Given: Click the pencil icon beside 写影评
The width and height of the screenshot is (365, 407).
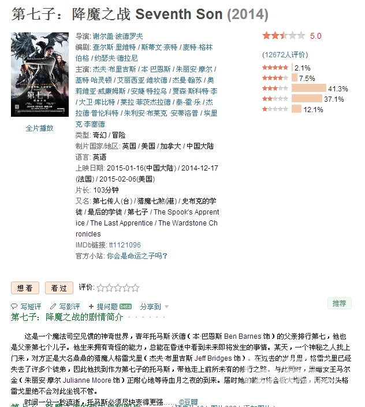Looking at the screenshot, I should [53, 306].
